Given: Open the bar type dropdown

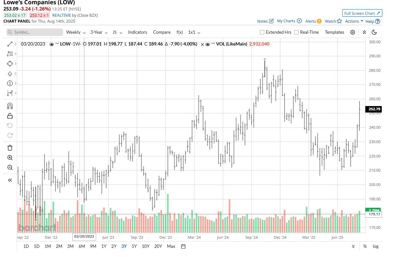Looking at the screenshot, I should 117,32.
